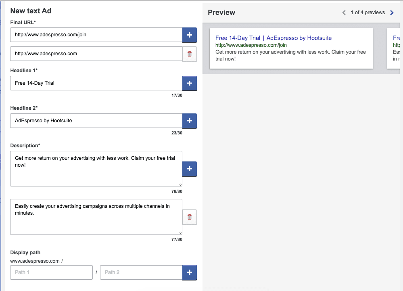
Task: Click the plus icon next to Headline 2
Action: click(189, 121)
